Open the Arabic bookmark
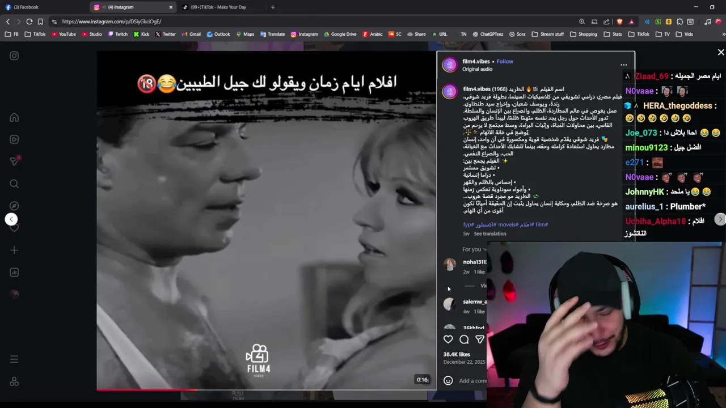 click(x=373, y=34)
